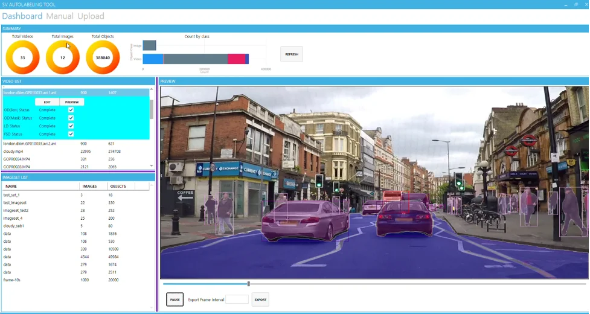Click the Total Images donut gauge
This screenshot has height=314, width=590.
[x=63, y=58]
